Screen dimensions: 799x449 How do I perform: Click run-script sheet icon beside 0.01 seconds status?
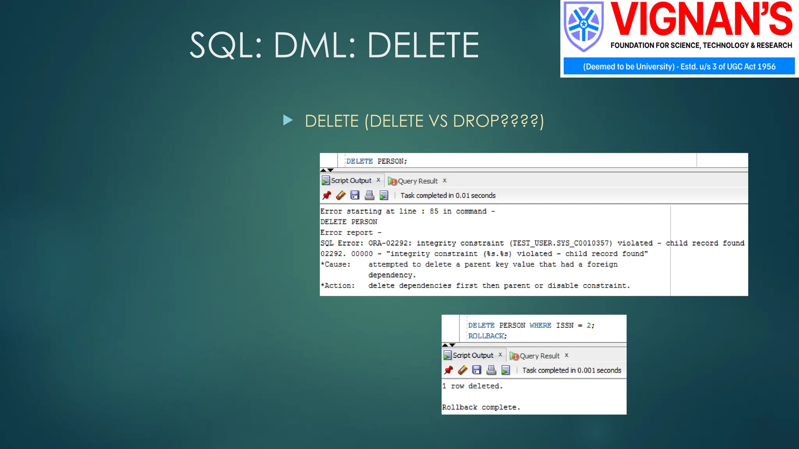[384, 195]
